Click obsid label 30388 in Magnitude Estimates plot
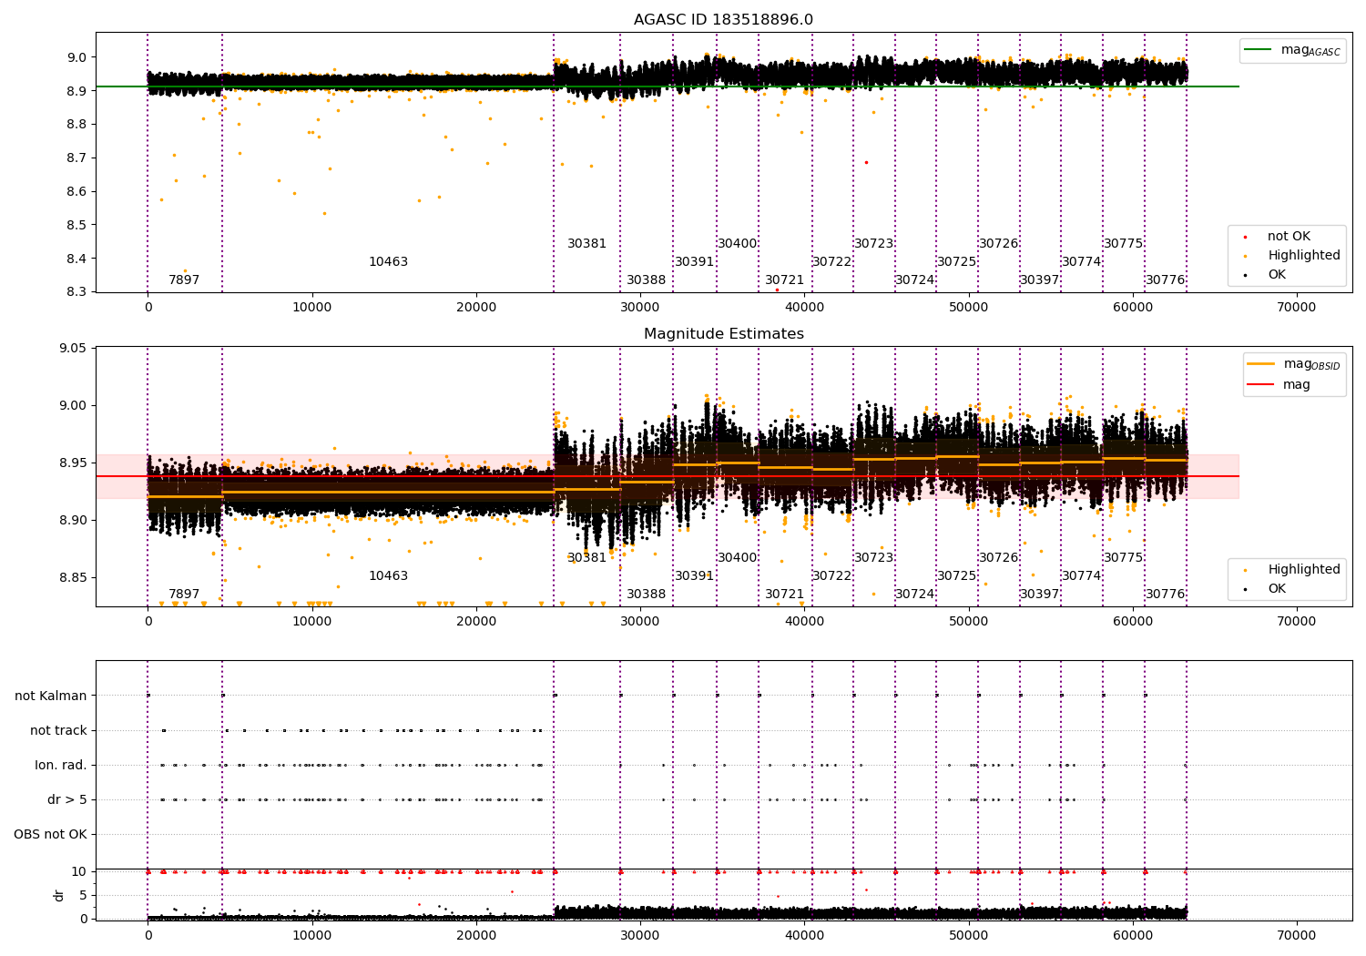This screenshot has height=956, width=1366. click(x=646, y=595)
